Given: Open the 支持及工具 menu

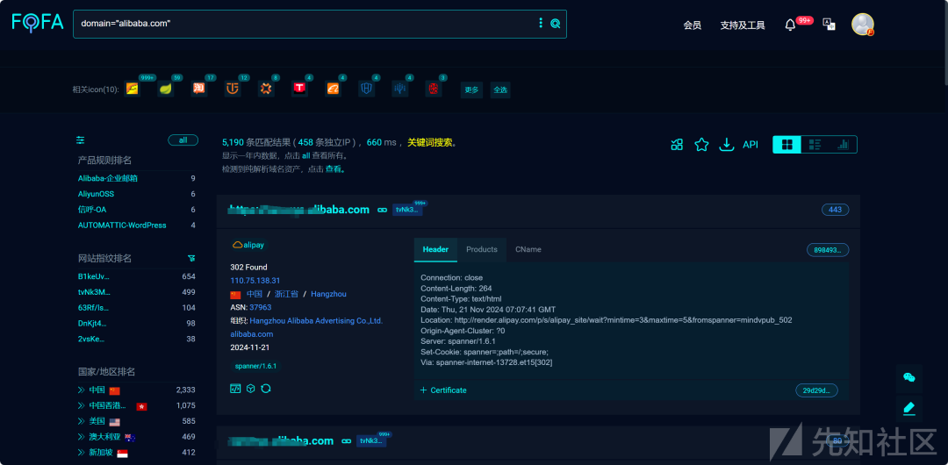Looking at the screenshot, I should click(743, 25).
